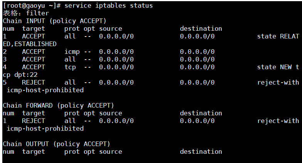Click destination '0.0.0.0/0' in INPUT rule 4
Viewport: 302px width, 163px height.
point(197,67)
